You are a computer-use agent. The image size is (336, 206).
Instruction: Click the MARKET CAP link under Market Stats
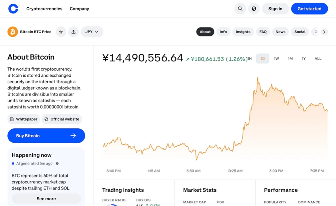[x=194, y=202]
